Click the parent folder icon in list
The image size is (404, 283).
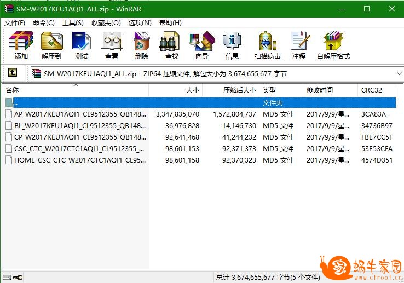coord(9,102)
